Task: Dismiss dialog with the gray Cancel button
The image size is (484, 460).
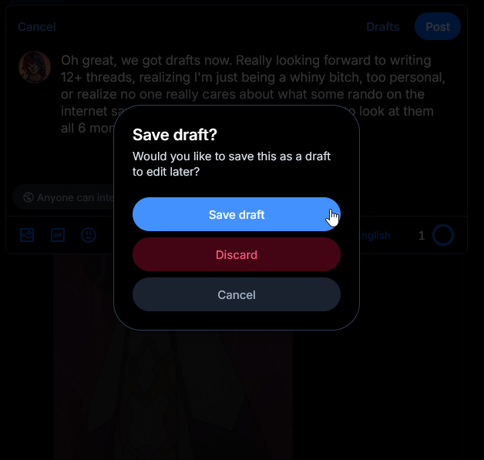Action: click(x=237, y=294)
